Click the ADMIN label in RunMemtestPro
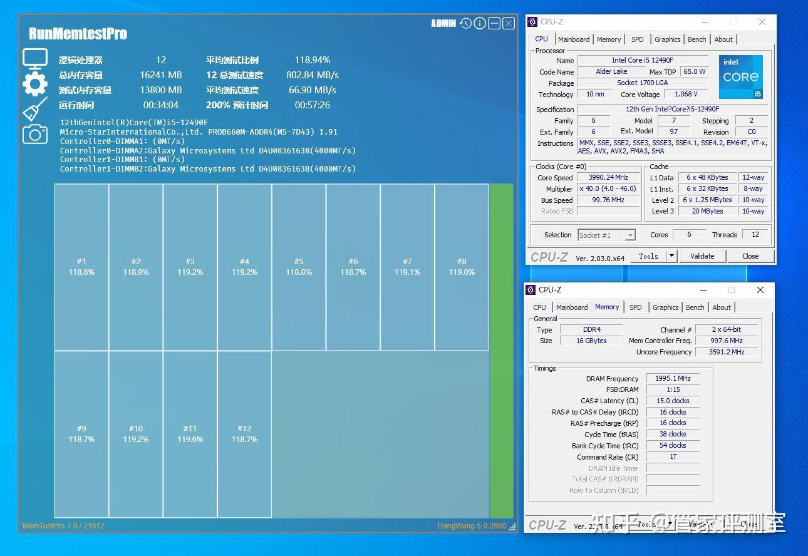 tap(443, 24)
